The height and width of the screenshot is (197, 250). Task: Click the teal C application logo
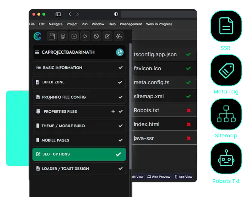tap(37, 36)
